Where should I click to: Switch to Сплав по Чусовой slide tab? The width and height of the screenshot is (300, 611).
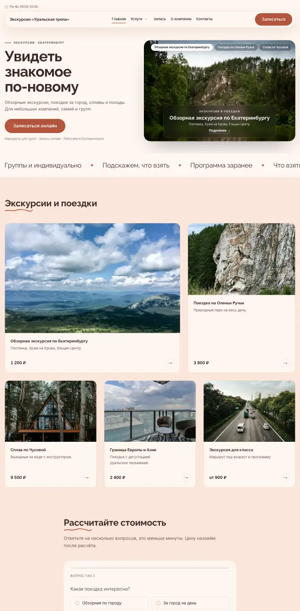(x=275, y=47)
